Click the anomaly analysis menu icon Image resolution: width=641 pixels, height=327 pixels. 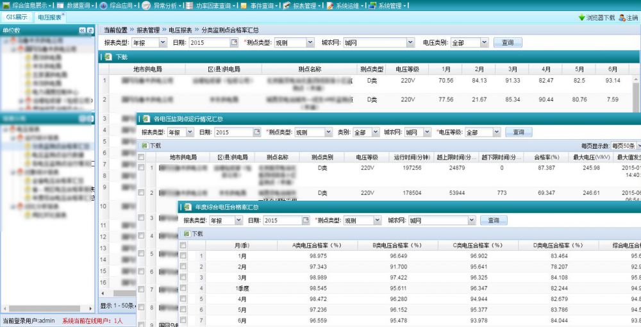tap(146, 5)
